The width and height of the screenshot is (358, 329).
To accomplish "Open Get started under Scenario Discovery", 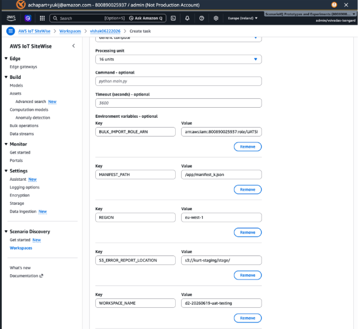I will (20, 240).
